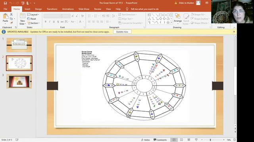Select the Right Arrow shape in gallery
Image resolution: width=254 pixels, height=142 pixels.
[x=160, y=19]
